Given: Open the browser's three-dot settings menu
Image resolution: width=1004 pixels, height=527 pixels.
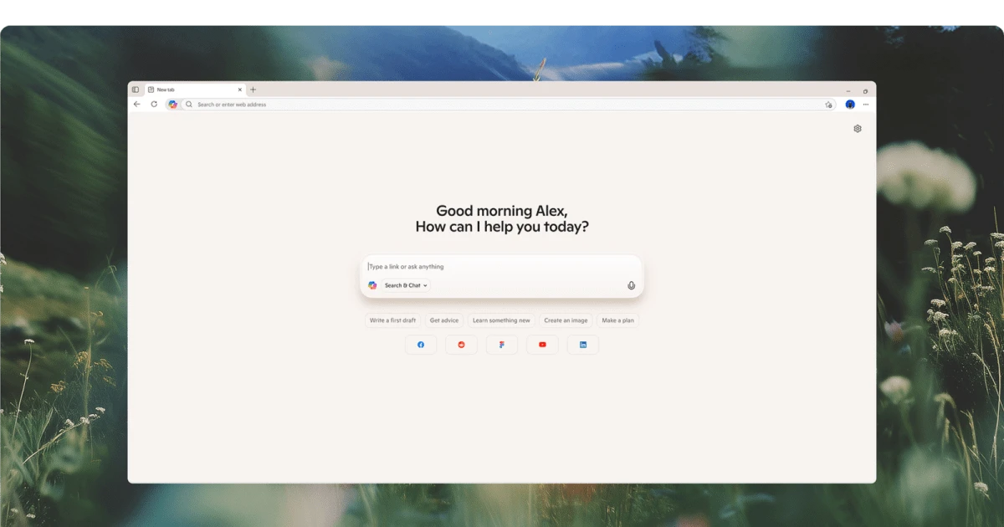Looking at the screenshot, I should pyautogui.click(x=865, y=105).
